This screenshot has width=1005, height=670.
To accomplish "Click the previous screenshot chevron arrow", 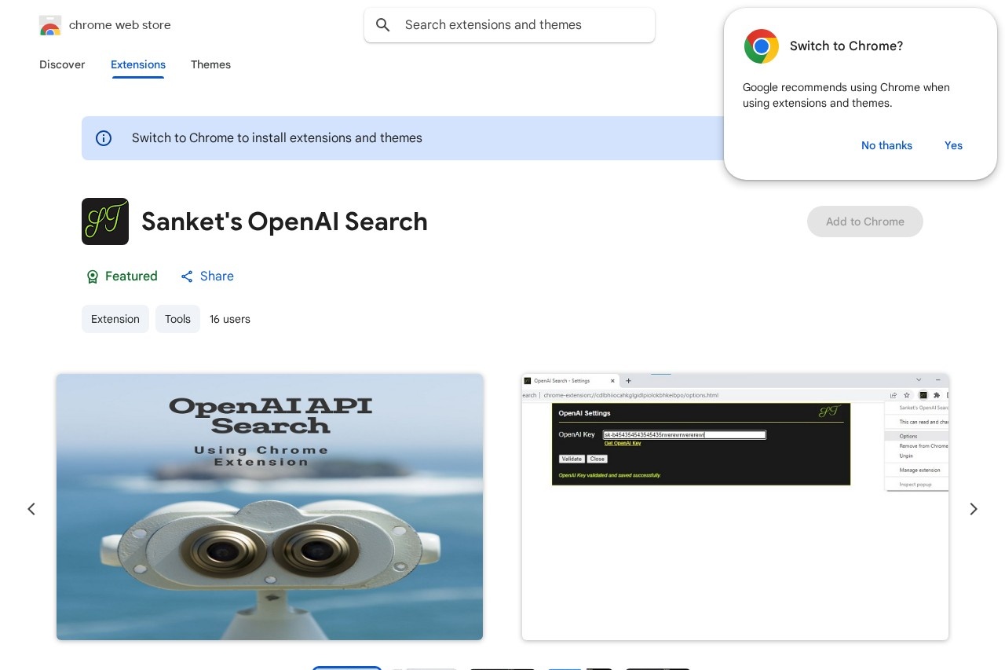I will click(31, 509).
